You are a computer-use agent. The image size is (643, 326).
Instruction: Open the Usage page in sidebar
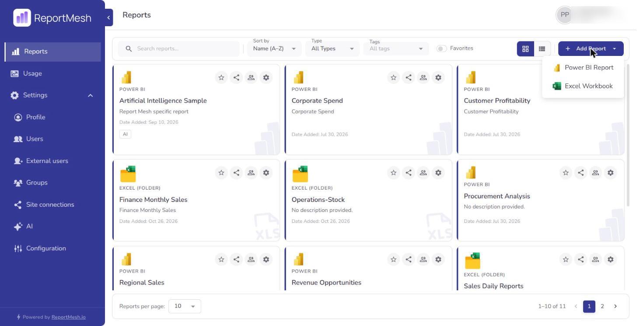tap(52, 73)
